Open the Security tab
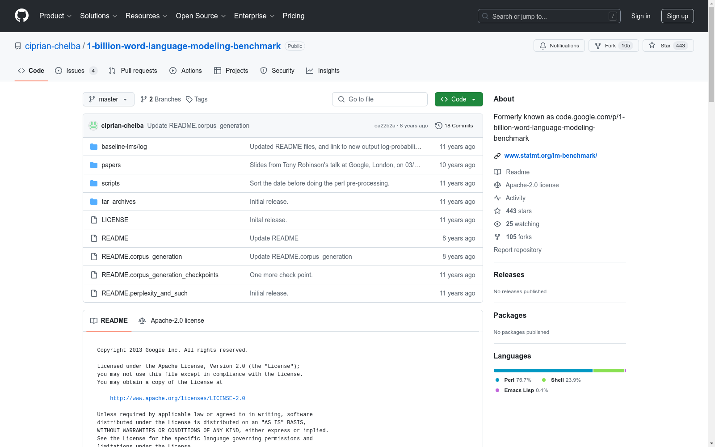The width and height of the screenshot is (715, 447). [x=277, y=71]
